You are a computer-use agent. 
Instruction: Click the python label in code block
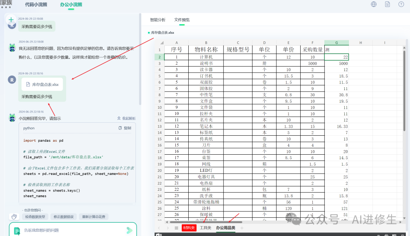click(x=29, y=128)
